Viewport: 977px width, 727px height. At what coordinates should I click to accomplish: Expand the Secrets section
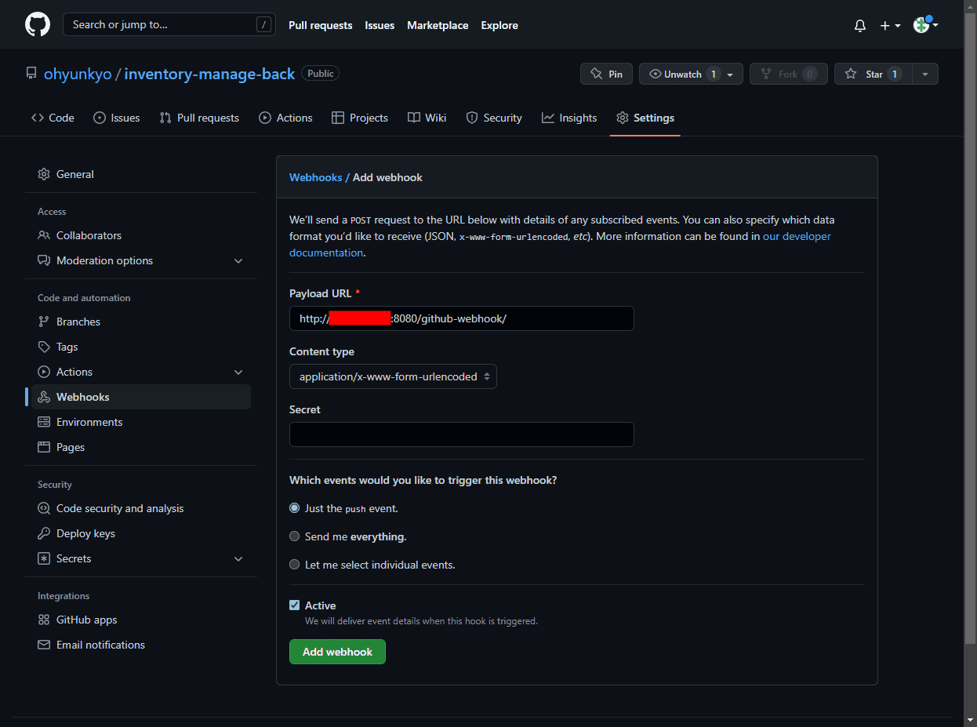pyautogui.click(x=141, y=558)
